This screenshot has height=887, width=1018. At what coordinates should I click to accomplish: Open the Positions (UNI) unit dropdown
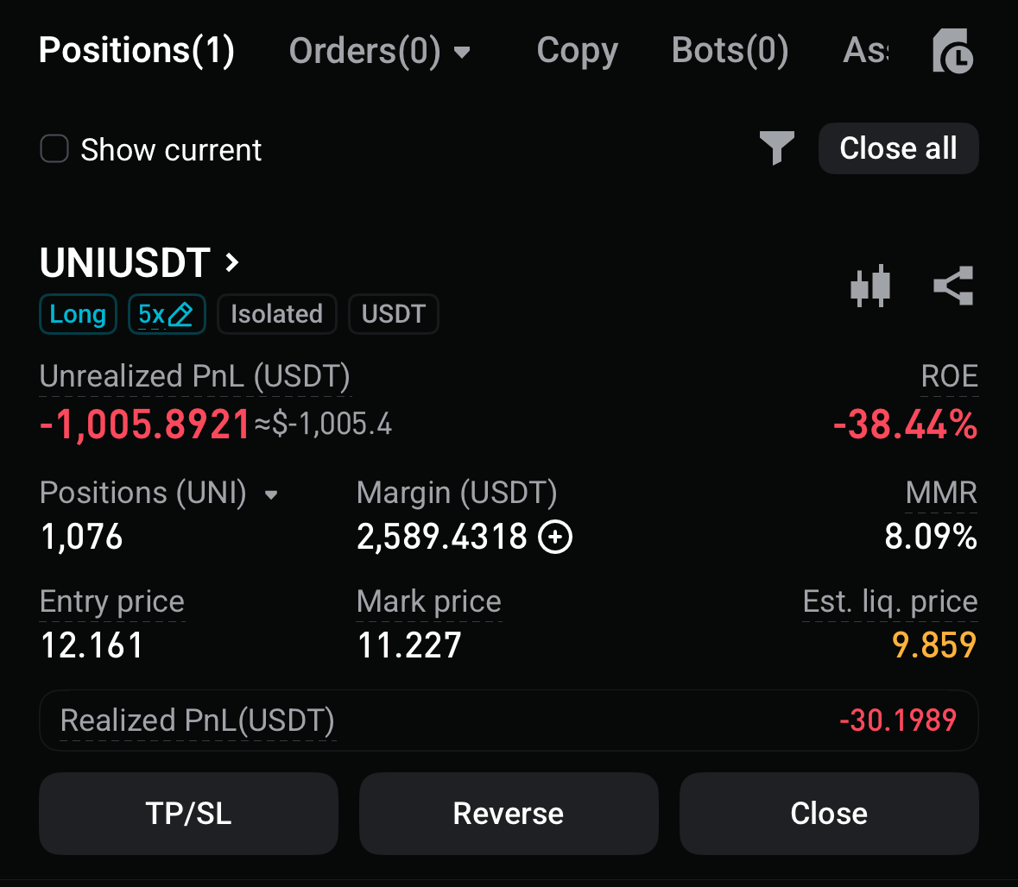point(271,494)
